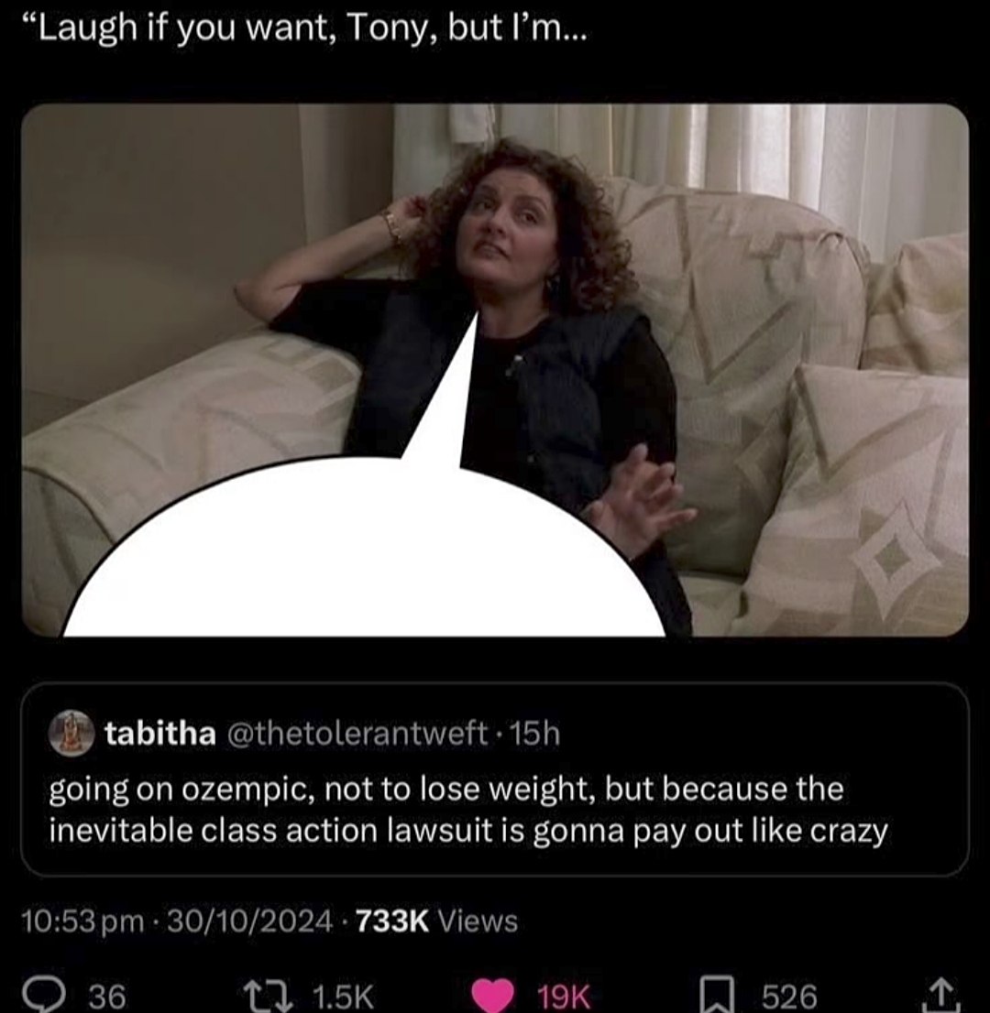Visit the @thetolerantweft handle
The width and height of the screenshot is (990, 1013).
[357, 734]
